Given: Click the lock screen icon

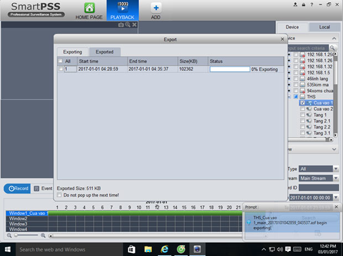Looking at the screenshot, I should pos(304,4).
